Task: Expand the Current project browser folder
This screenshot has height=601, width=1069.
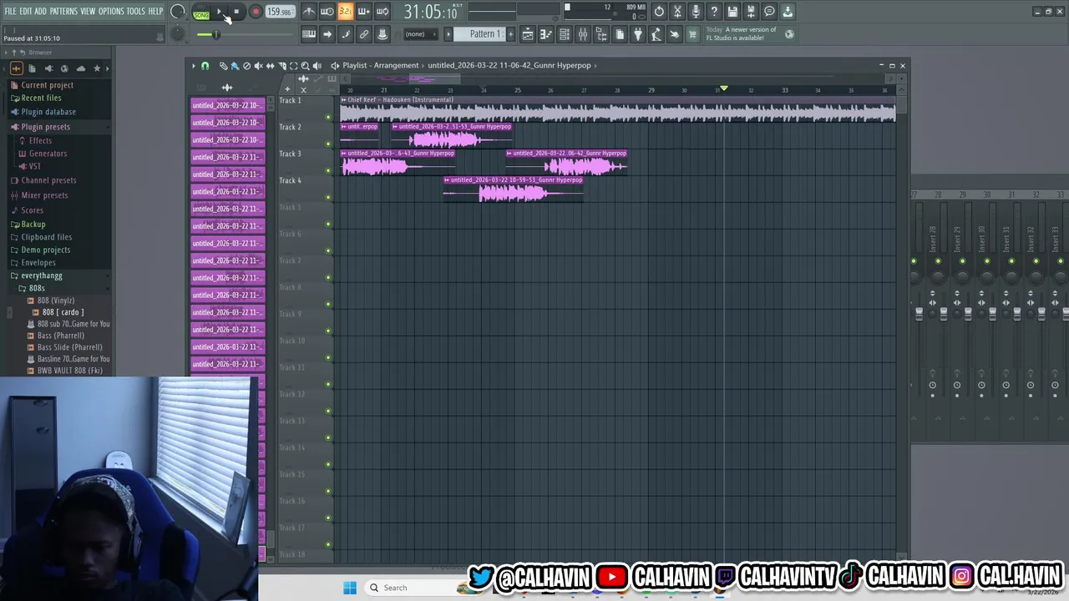Action: click(47, 85)
